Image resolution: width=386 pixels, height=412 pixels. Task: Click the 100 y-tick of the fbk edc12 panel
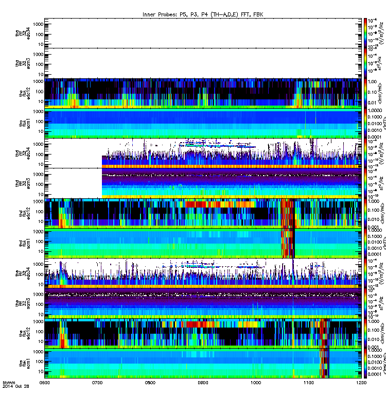click(x=40, y=332)
